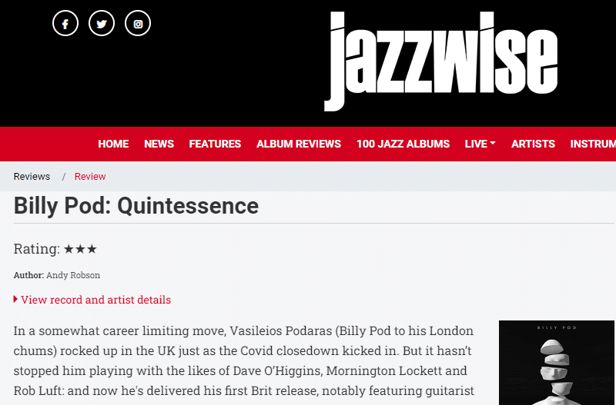Go to the HOME menu item
The width and height of the screenshot is (616, 405).
(113, 144)
